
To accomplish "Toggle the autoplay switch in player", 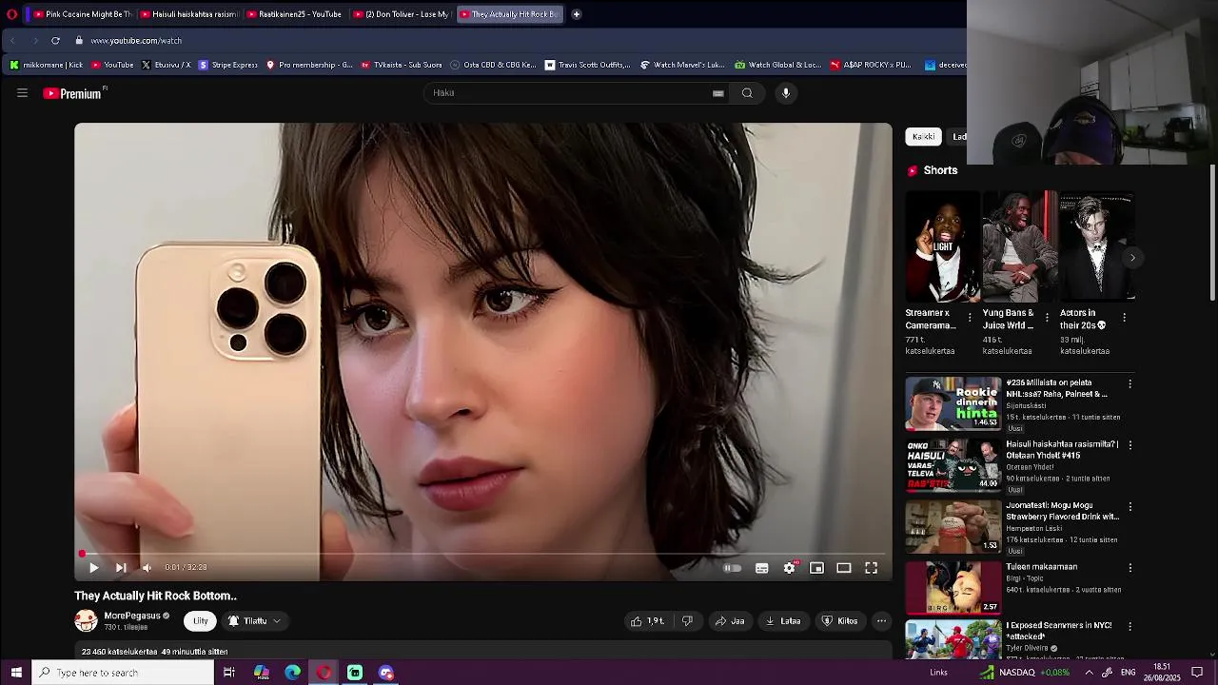I will pos(732,568).
